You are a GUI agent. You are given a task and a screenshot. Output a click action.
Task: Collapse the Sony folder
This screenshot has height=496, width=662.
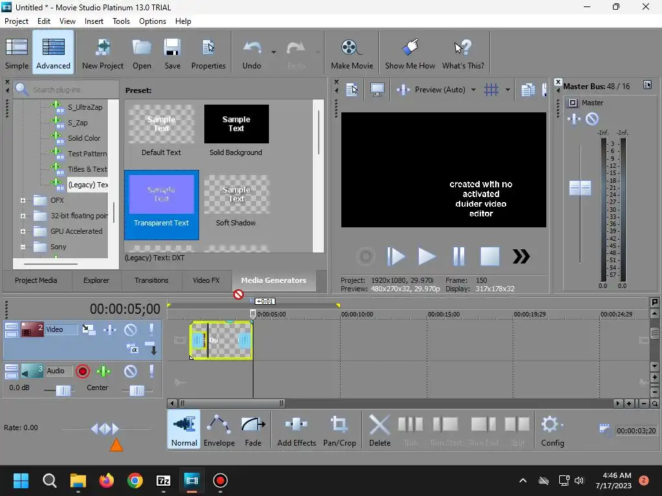[23, 247]
